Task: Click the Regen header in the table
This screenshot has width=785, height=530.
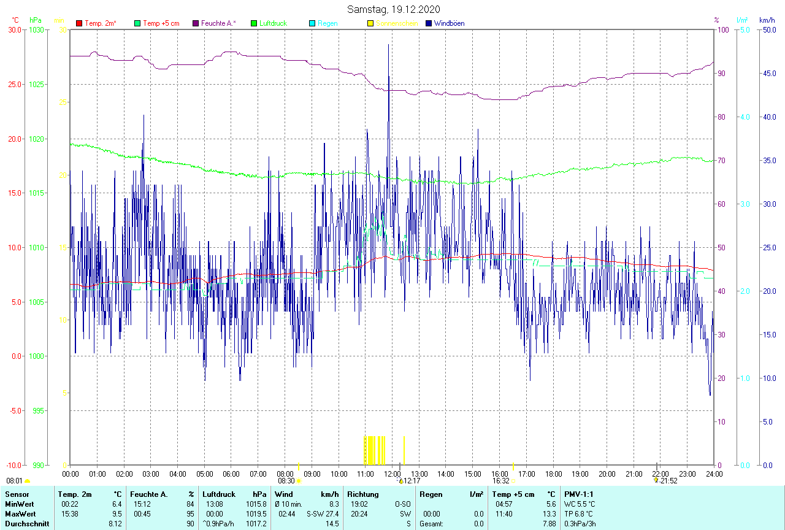Action: tap(431, 494)
